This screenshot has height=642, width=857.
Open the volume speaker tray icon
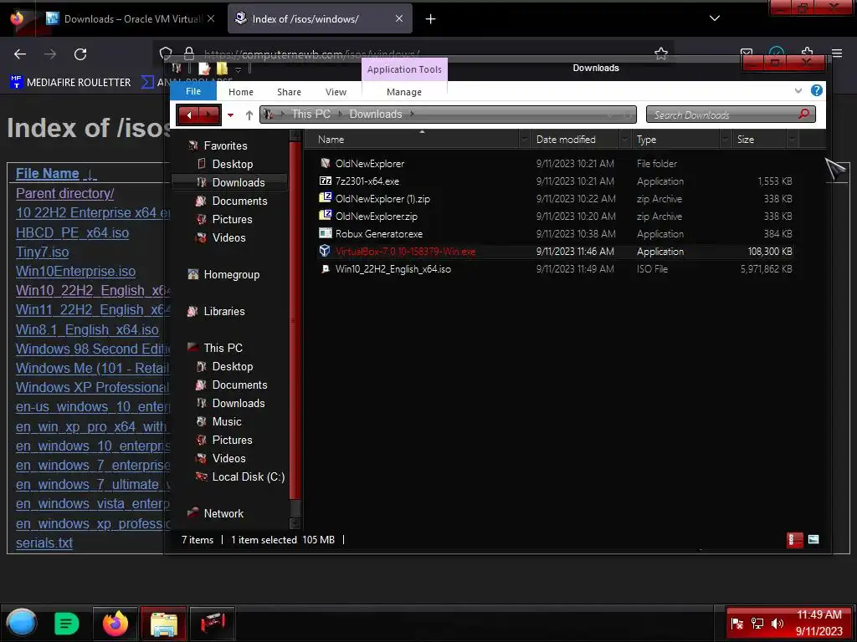pyautogui.click(x=777, y=624)
